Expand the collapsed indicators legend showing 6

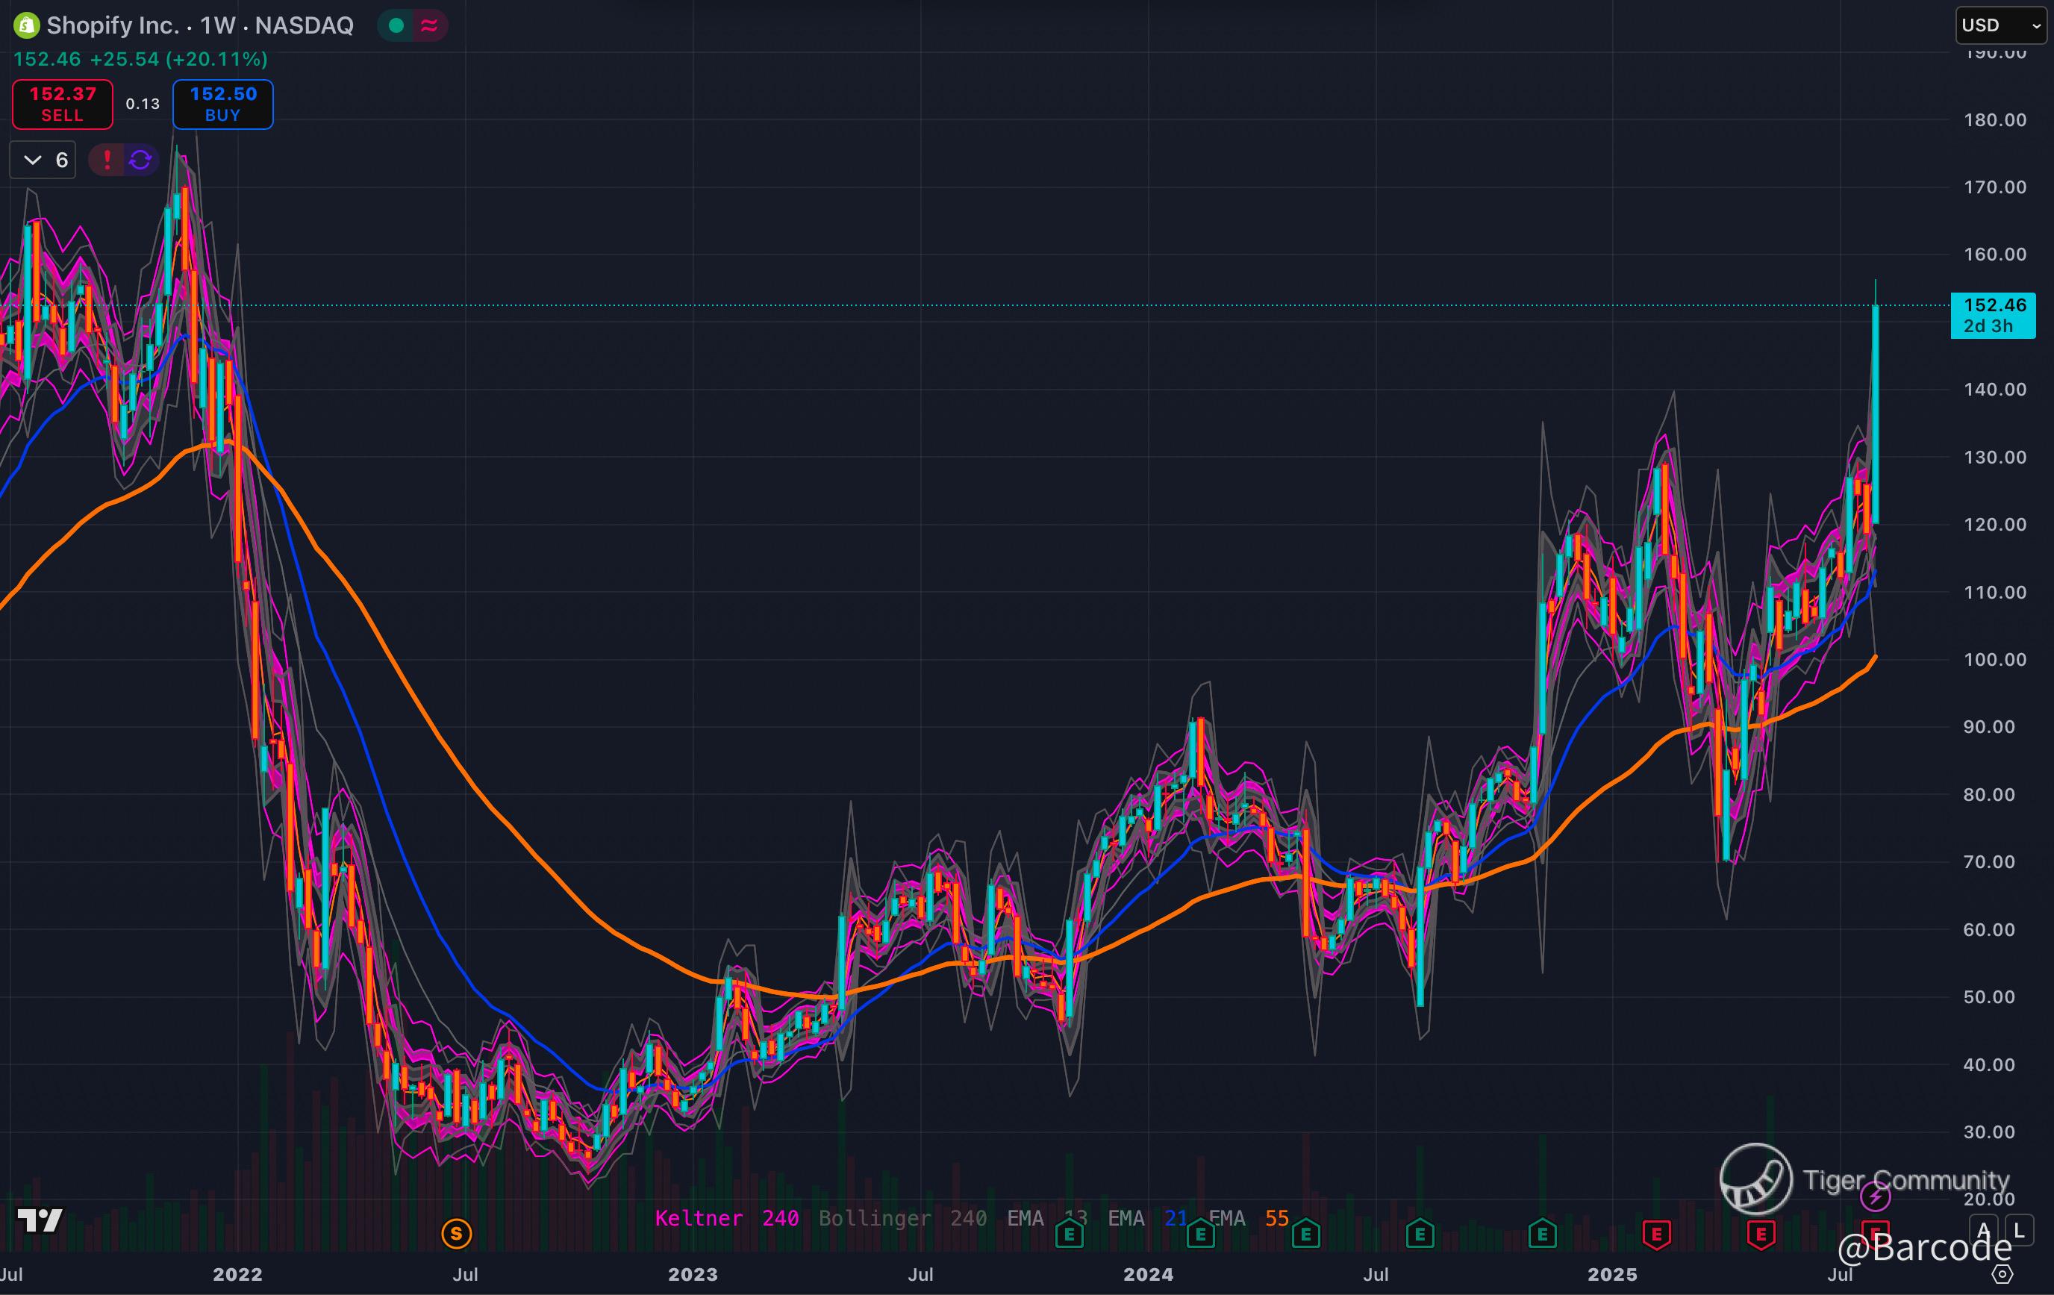(x=43, y=160)
